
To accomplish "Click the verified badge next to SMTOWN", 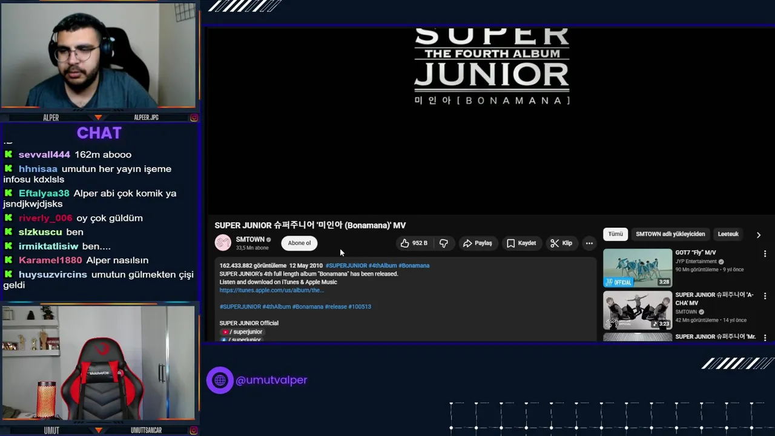I will [269, 240].
